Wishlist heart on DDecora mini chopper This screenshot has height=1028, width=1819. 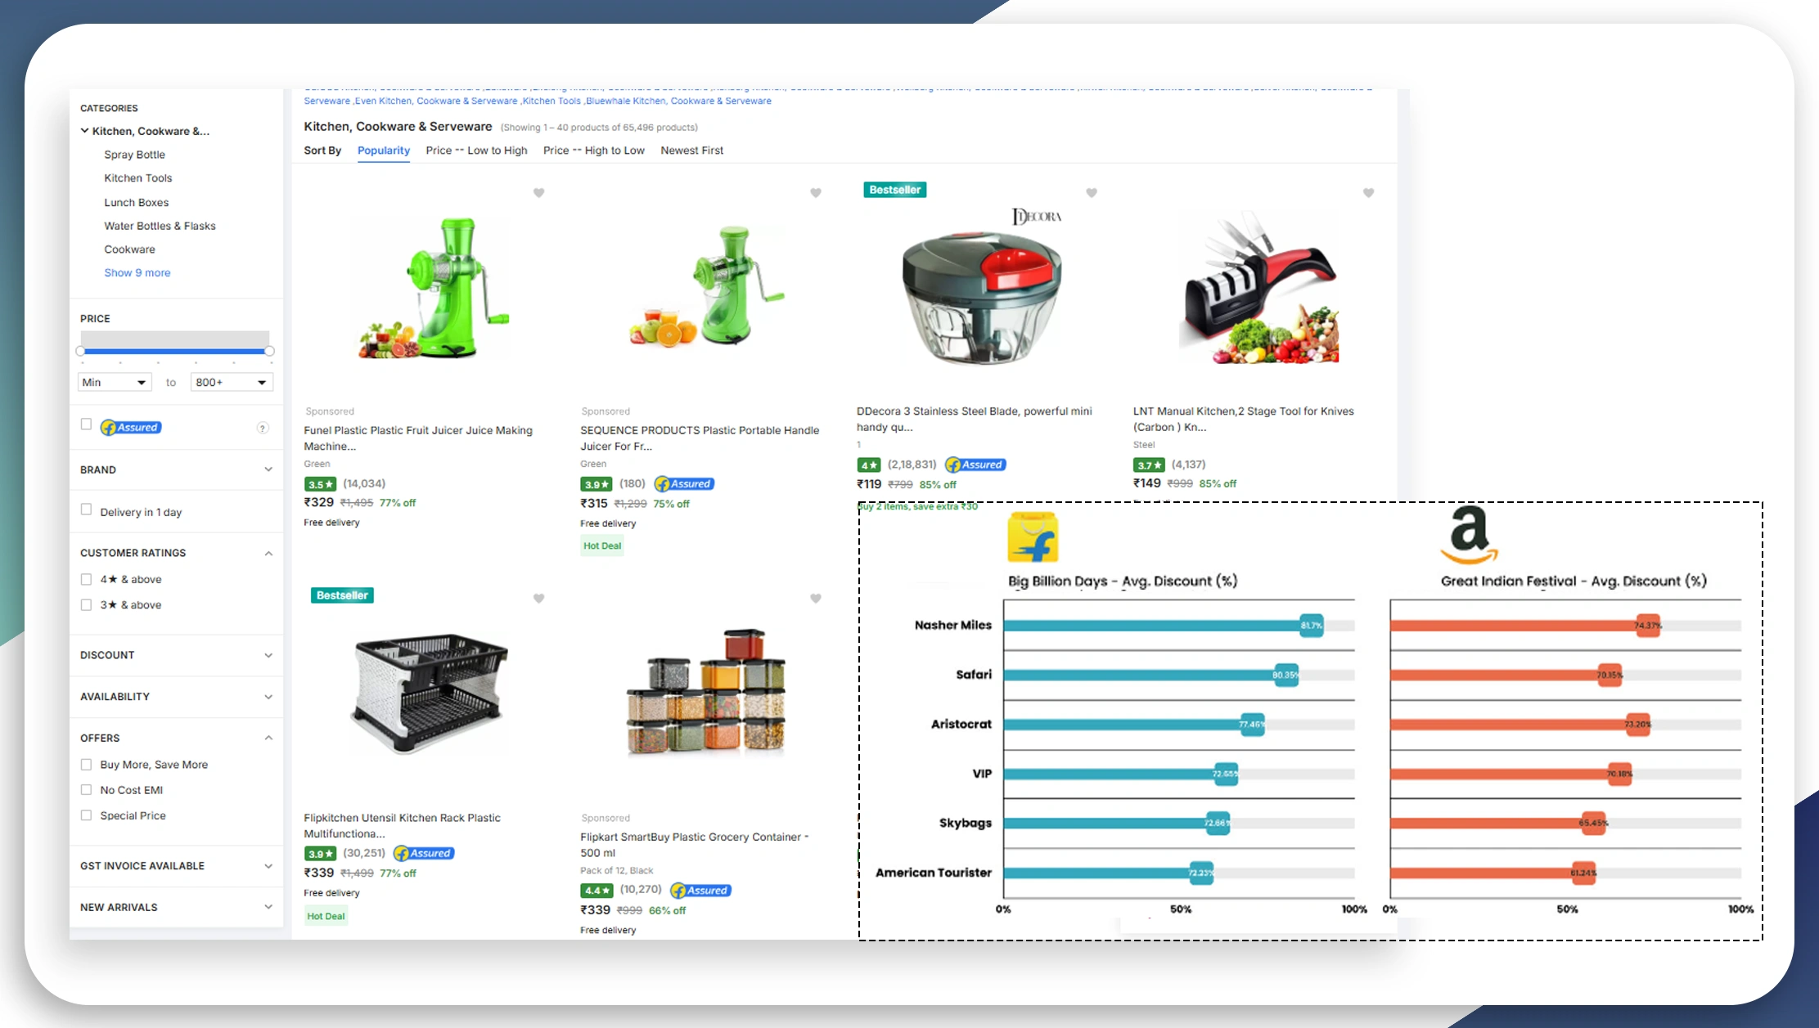(1091, 193)
